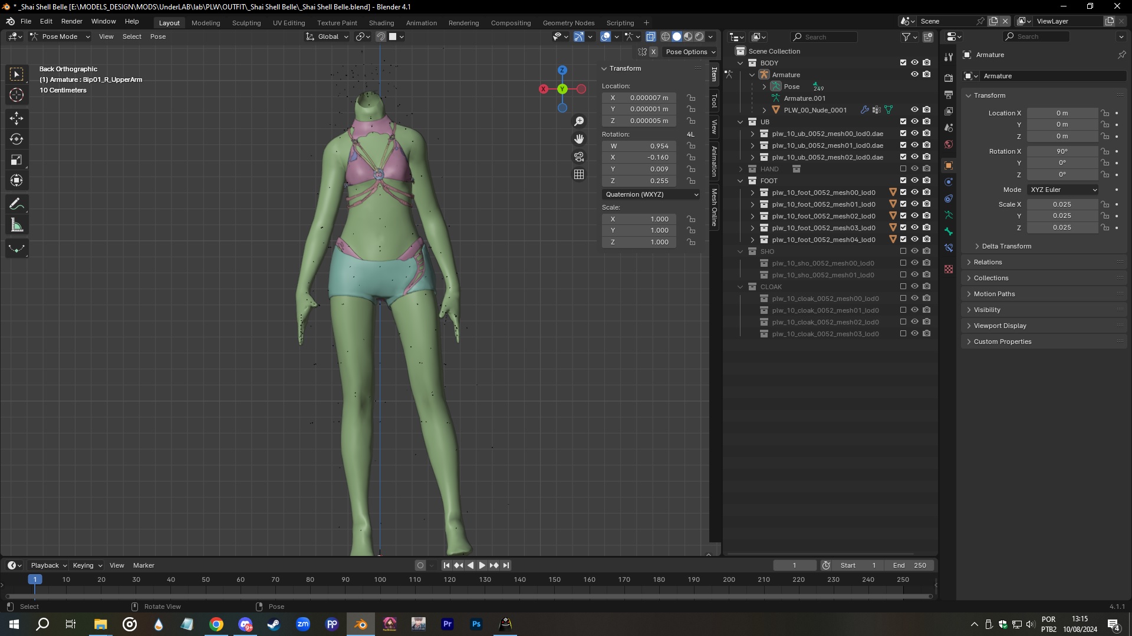
Task: Select the Measure tool
Action: [17, 224]
